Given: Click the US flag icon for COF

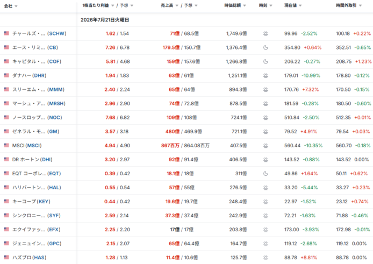Looking at the screenshot, I should (x=6, y=61).
